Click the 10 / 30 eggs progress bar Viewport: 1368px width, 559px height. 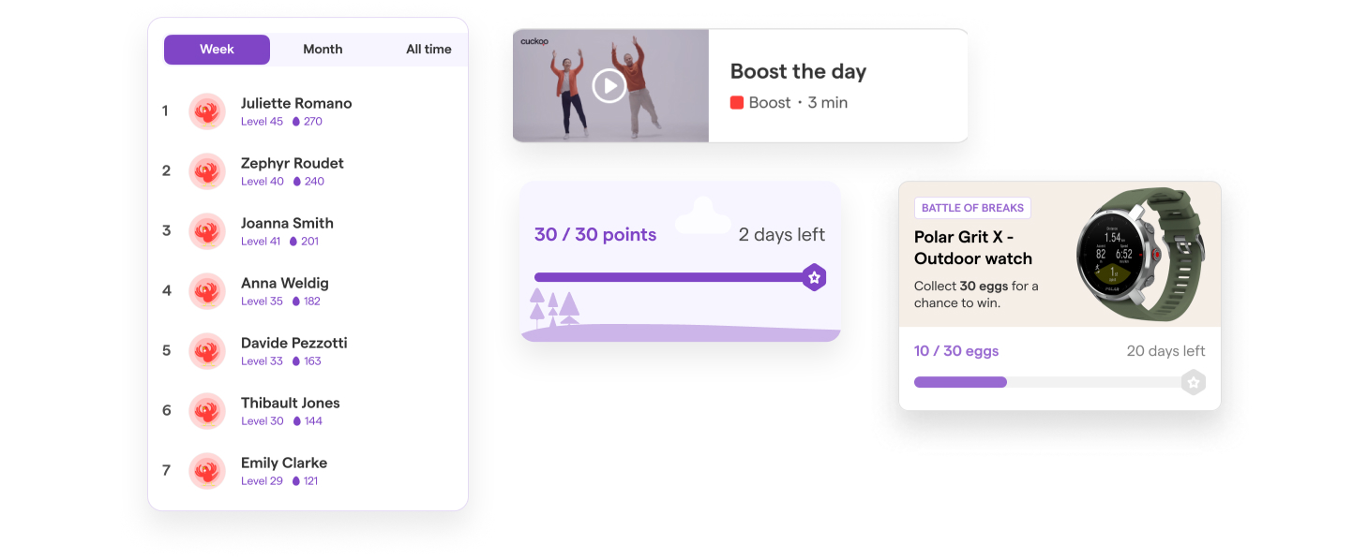pos(1045,382)
